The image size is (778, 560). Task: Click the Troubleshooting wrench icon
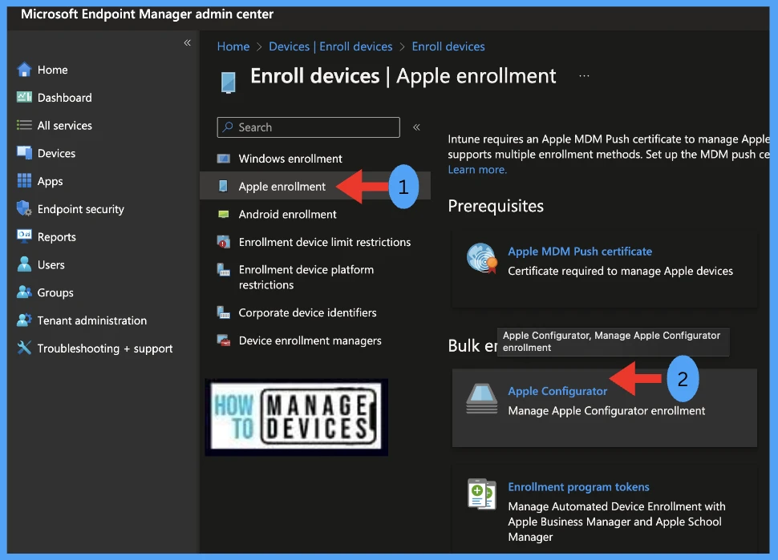24,348
